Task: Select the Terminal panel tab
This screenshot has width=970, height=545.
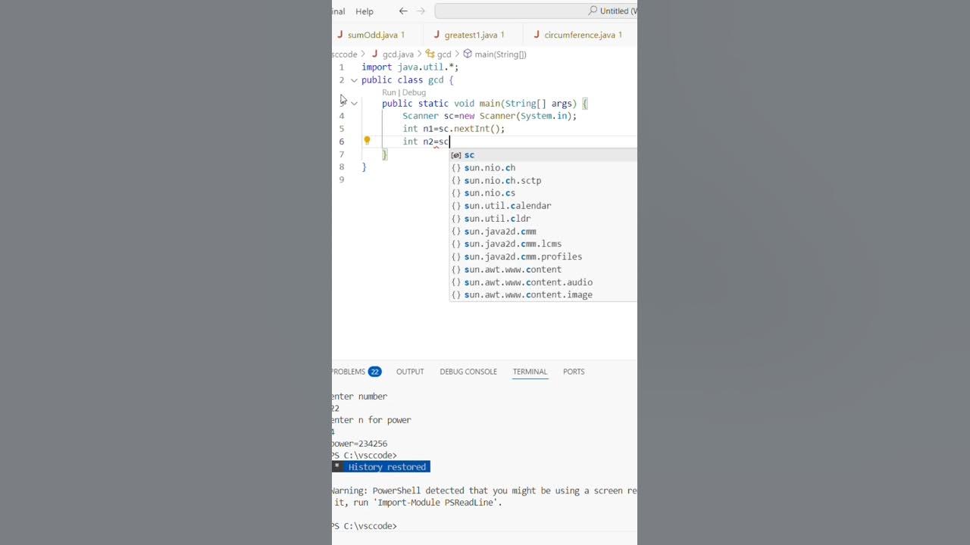Action: 530,372
